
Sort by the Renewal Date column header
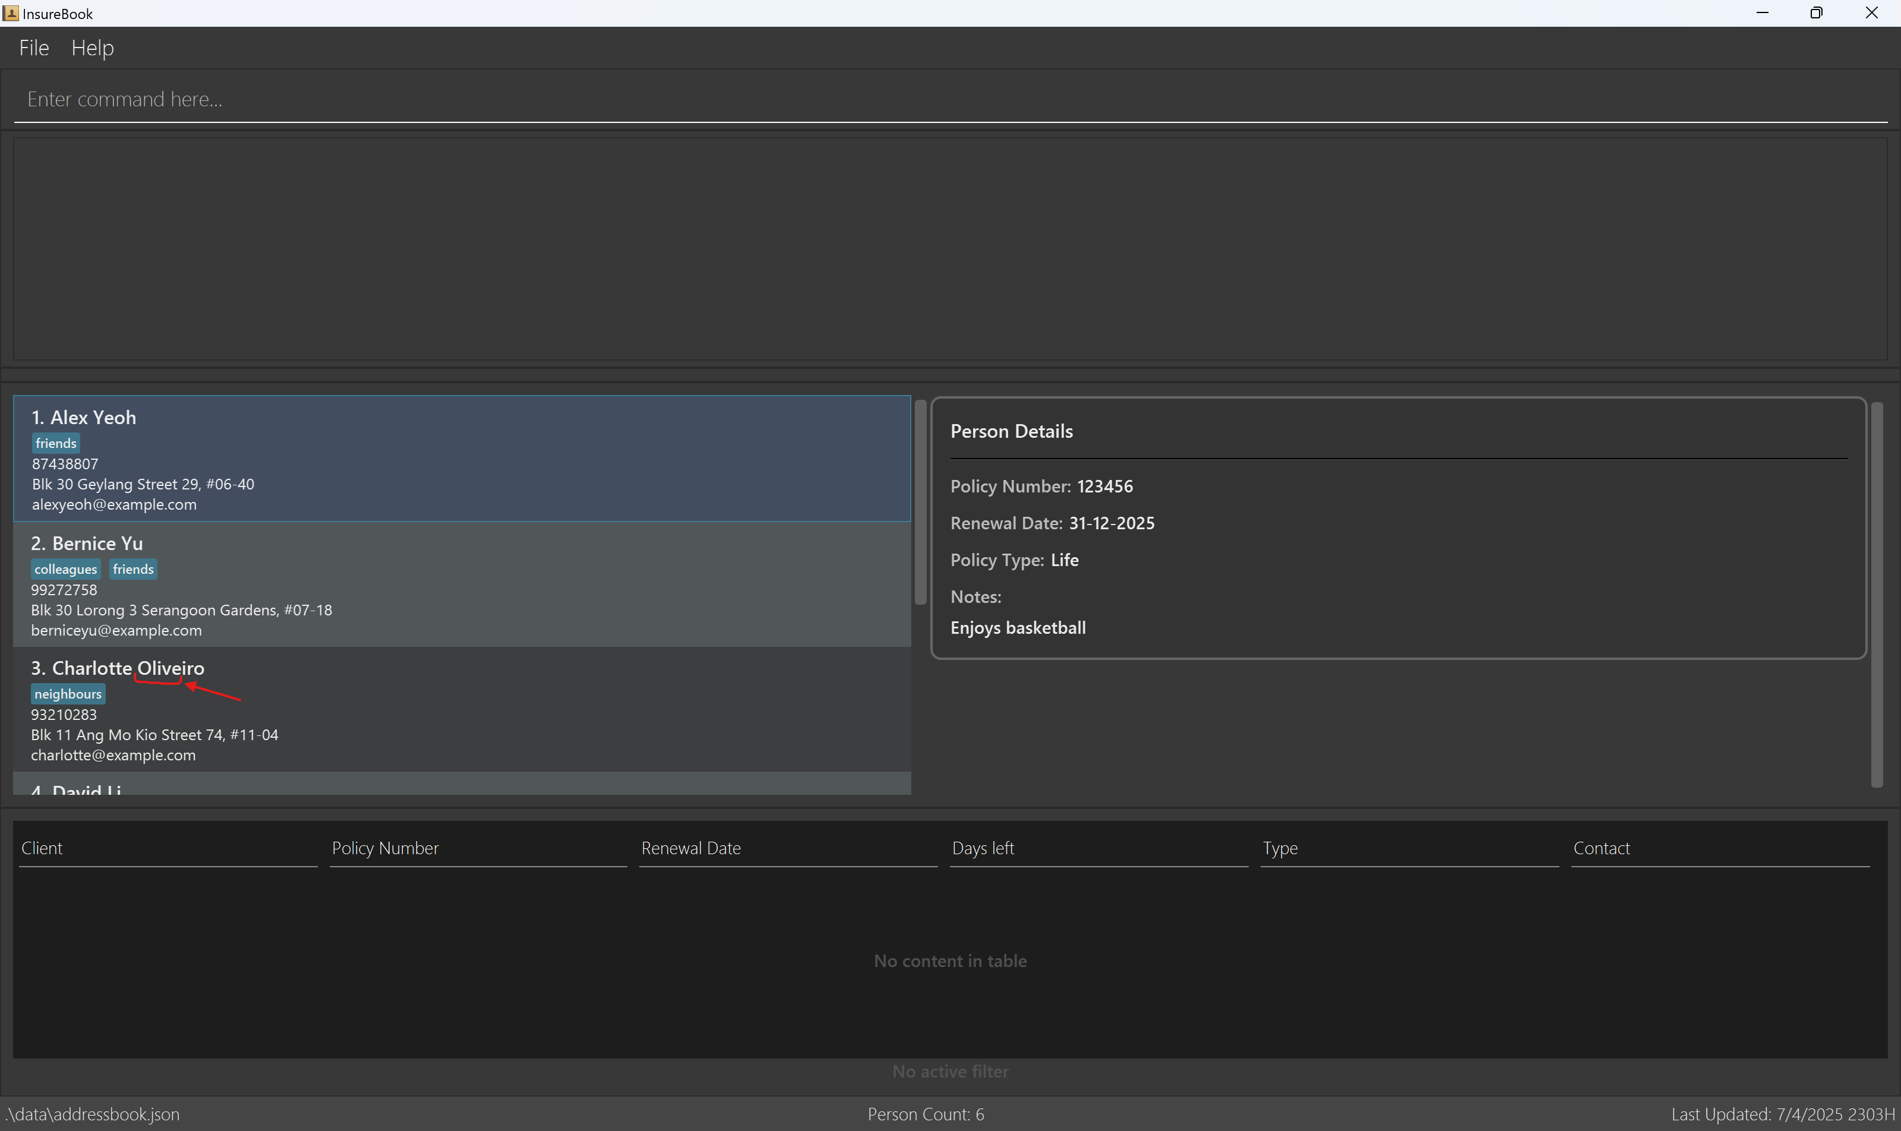tap(788, 848)
